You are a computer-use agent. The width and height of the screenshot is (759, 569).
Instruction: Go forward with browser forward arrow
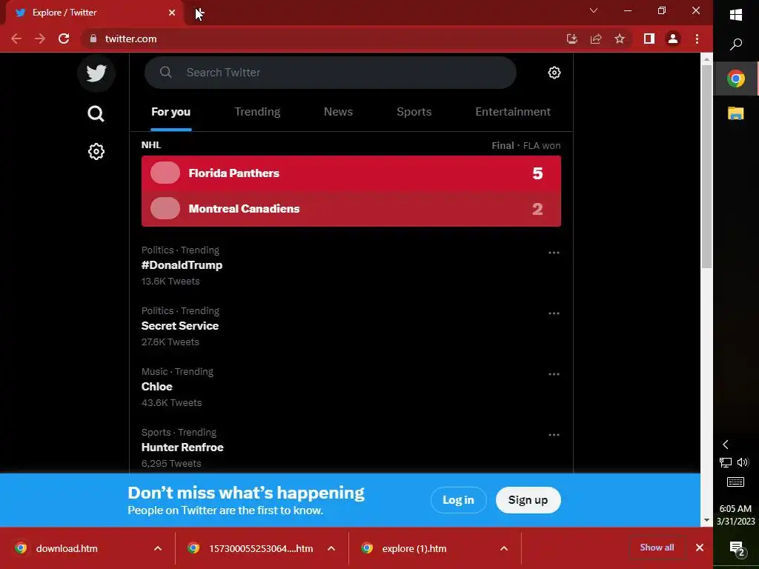pos(40,39)
